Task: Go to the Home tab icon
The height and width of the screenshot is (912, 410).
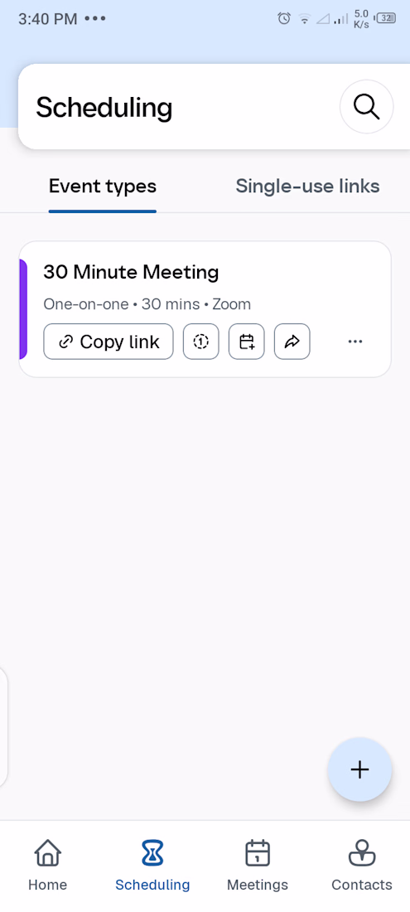Action: point(47,853)
